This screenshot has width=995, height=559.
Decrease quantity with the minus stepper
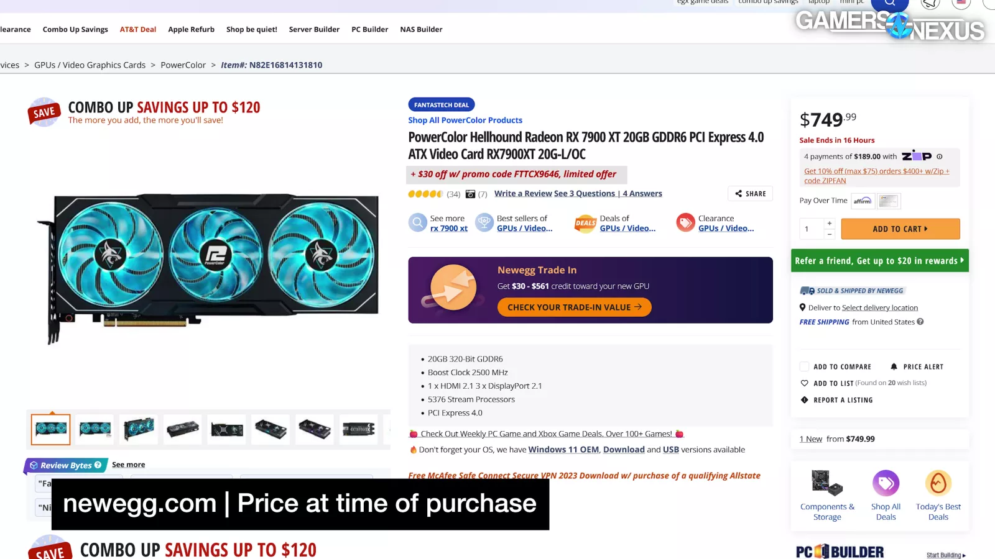click(x=829, y=234)
